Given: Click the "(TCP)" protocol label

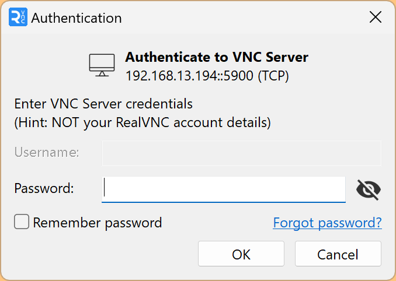Looking at the screenshot, I should 273,76.
